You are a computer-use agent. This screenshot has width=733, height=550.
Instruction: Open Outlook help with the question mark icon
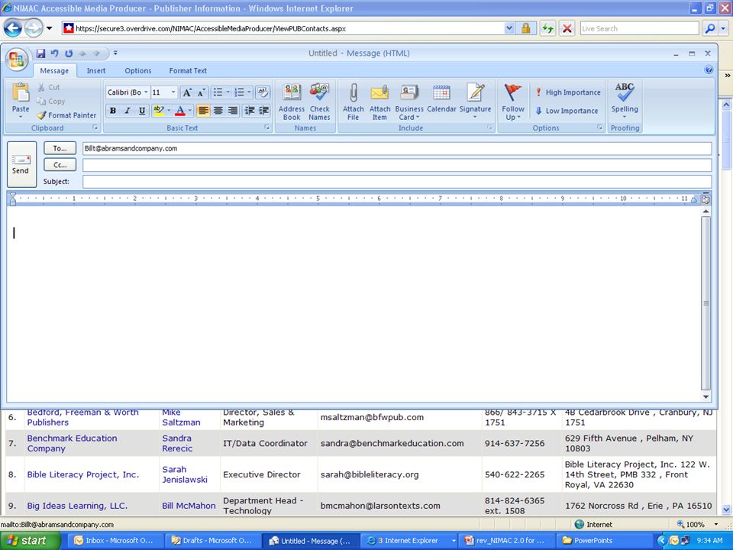tap(709, 70)
